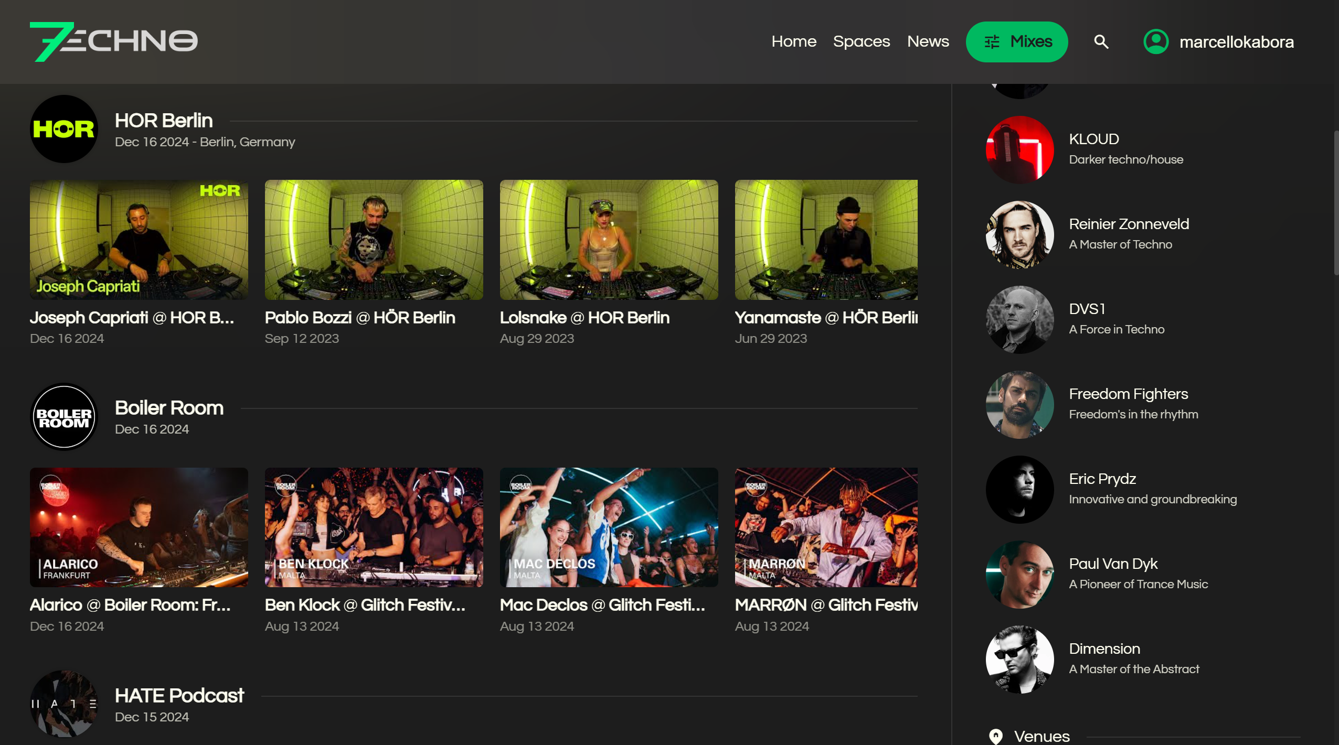This screenshot has width=1339, height=745.
Task: Click the user profile avatar icon
Action: pyautogui.click(x=1156, y=41)
